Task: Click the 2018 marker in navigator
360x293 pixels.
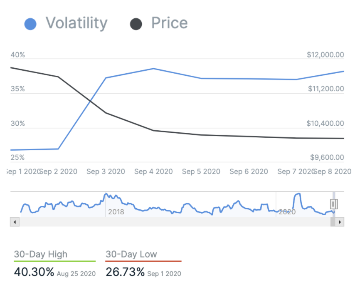Action: pos(116,212)
